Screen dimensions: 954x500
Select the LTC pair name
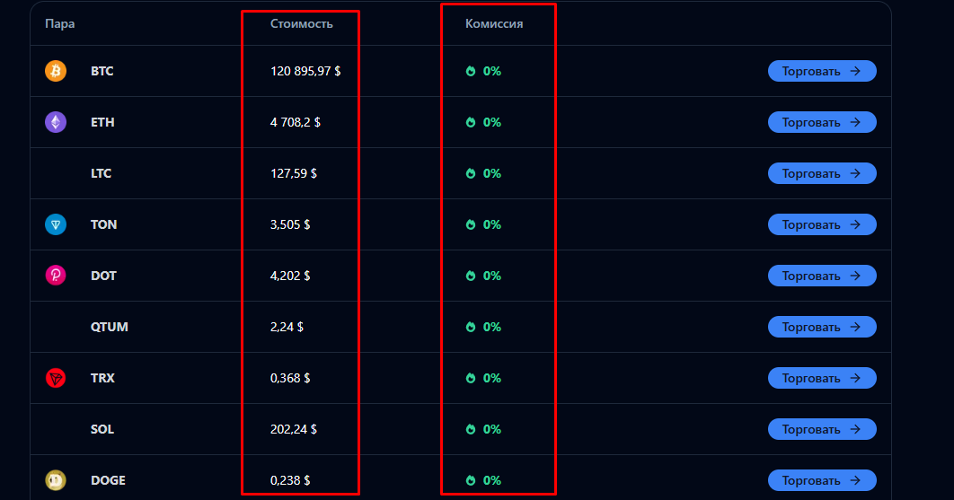[101, 173]
